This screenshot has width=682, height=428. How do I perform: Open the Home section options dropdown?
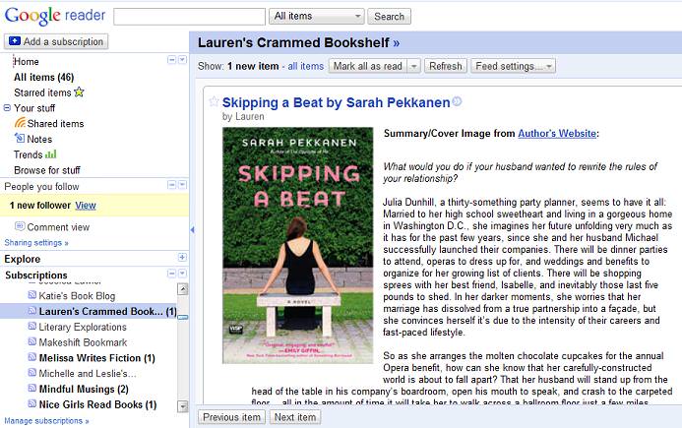[182, 60]
